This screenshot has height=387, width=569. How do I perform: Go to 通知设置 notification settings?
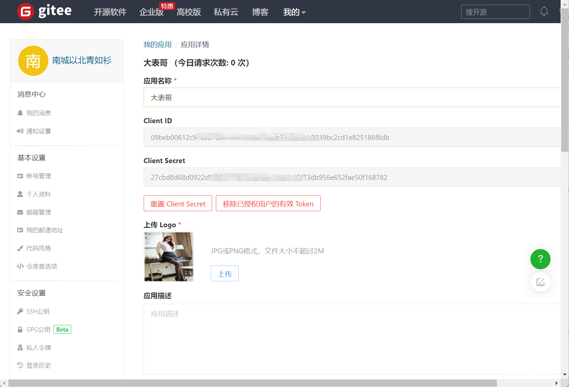click(x=39, y=131)
